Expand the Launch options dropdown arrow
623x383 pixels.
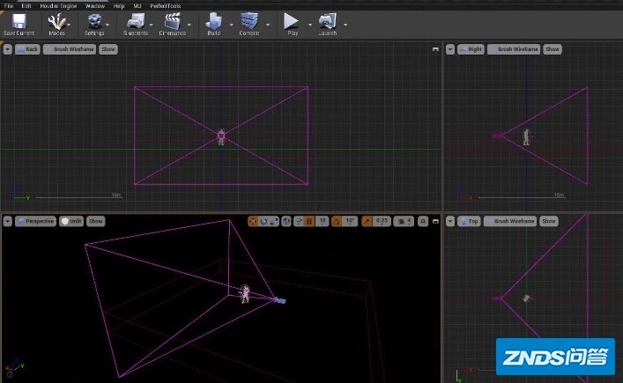point(345,25)
